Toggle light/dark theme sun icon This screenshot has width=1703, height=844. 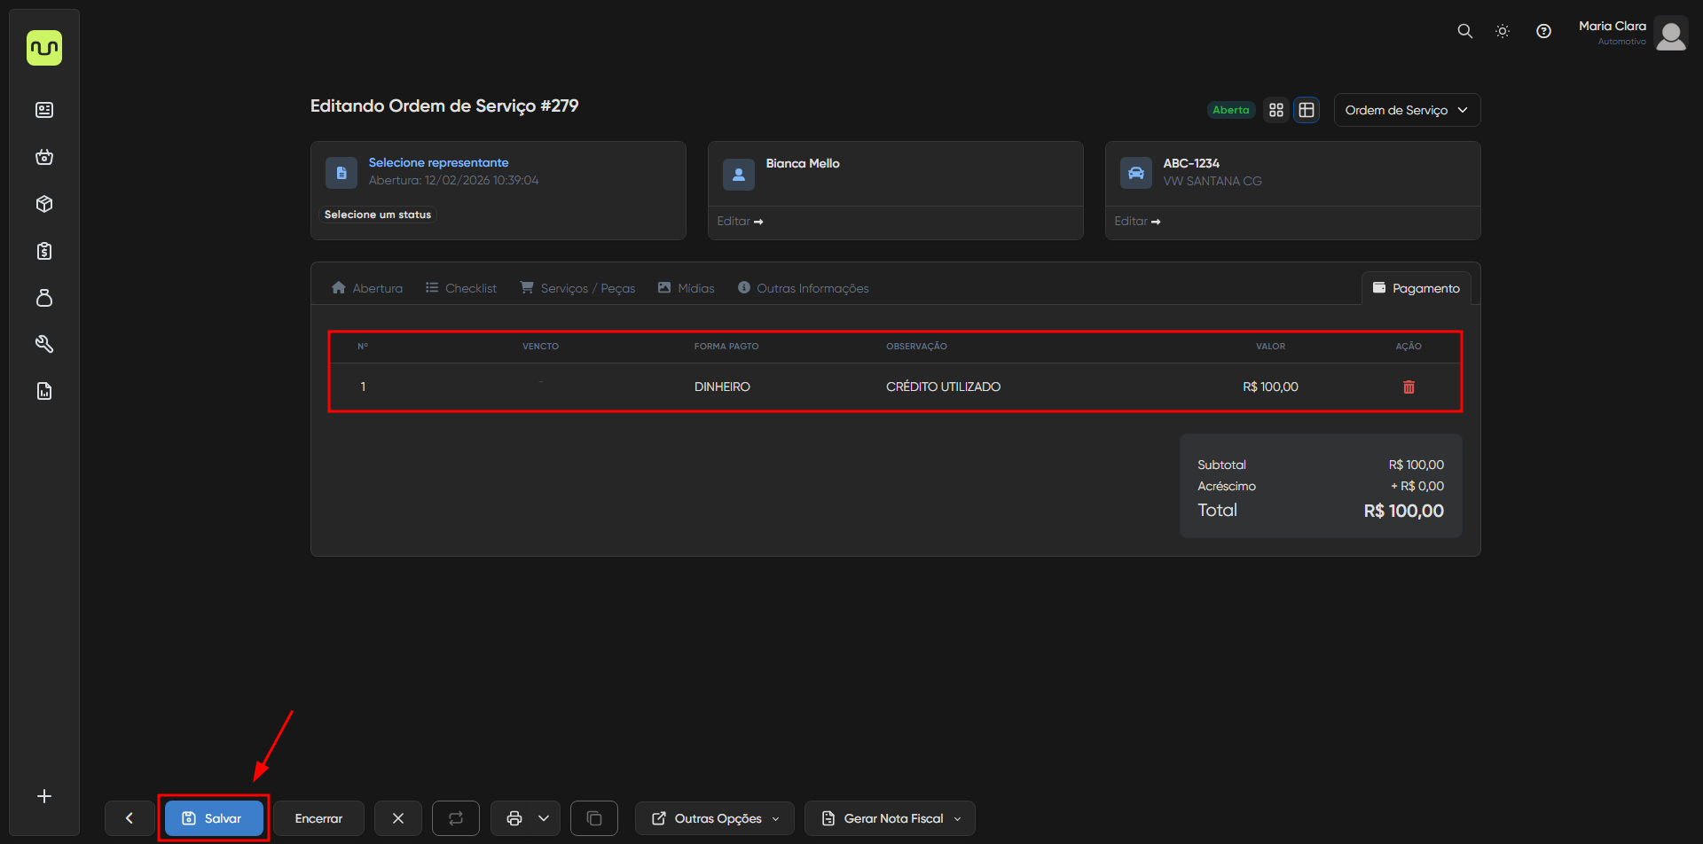pos(1503,31)
